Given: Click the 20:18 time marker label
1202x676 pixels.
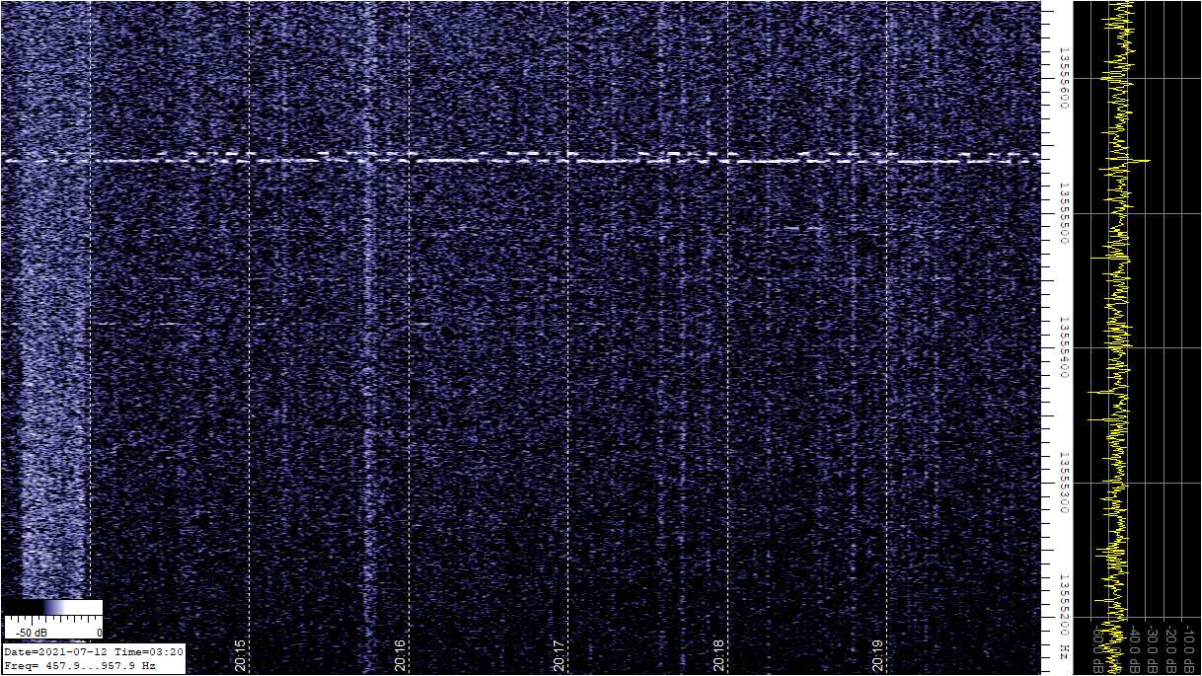Looking at the screenshot, I should point(719,655).
